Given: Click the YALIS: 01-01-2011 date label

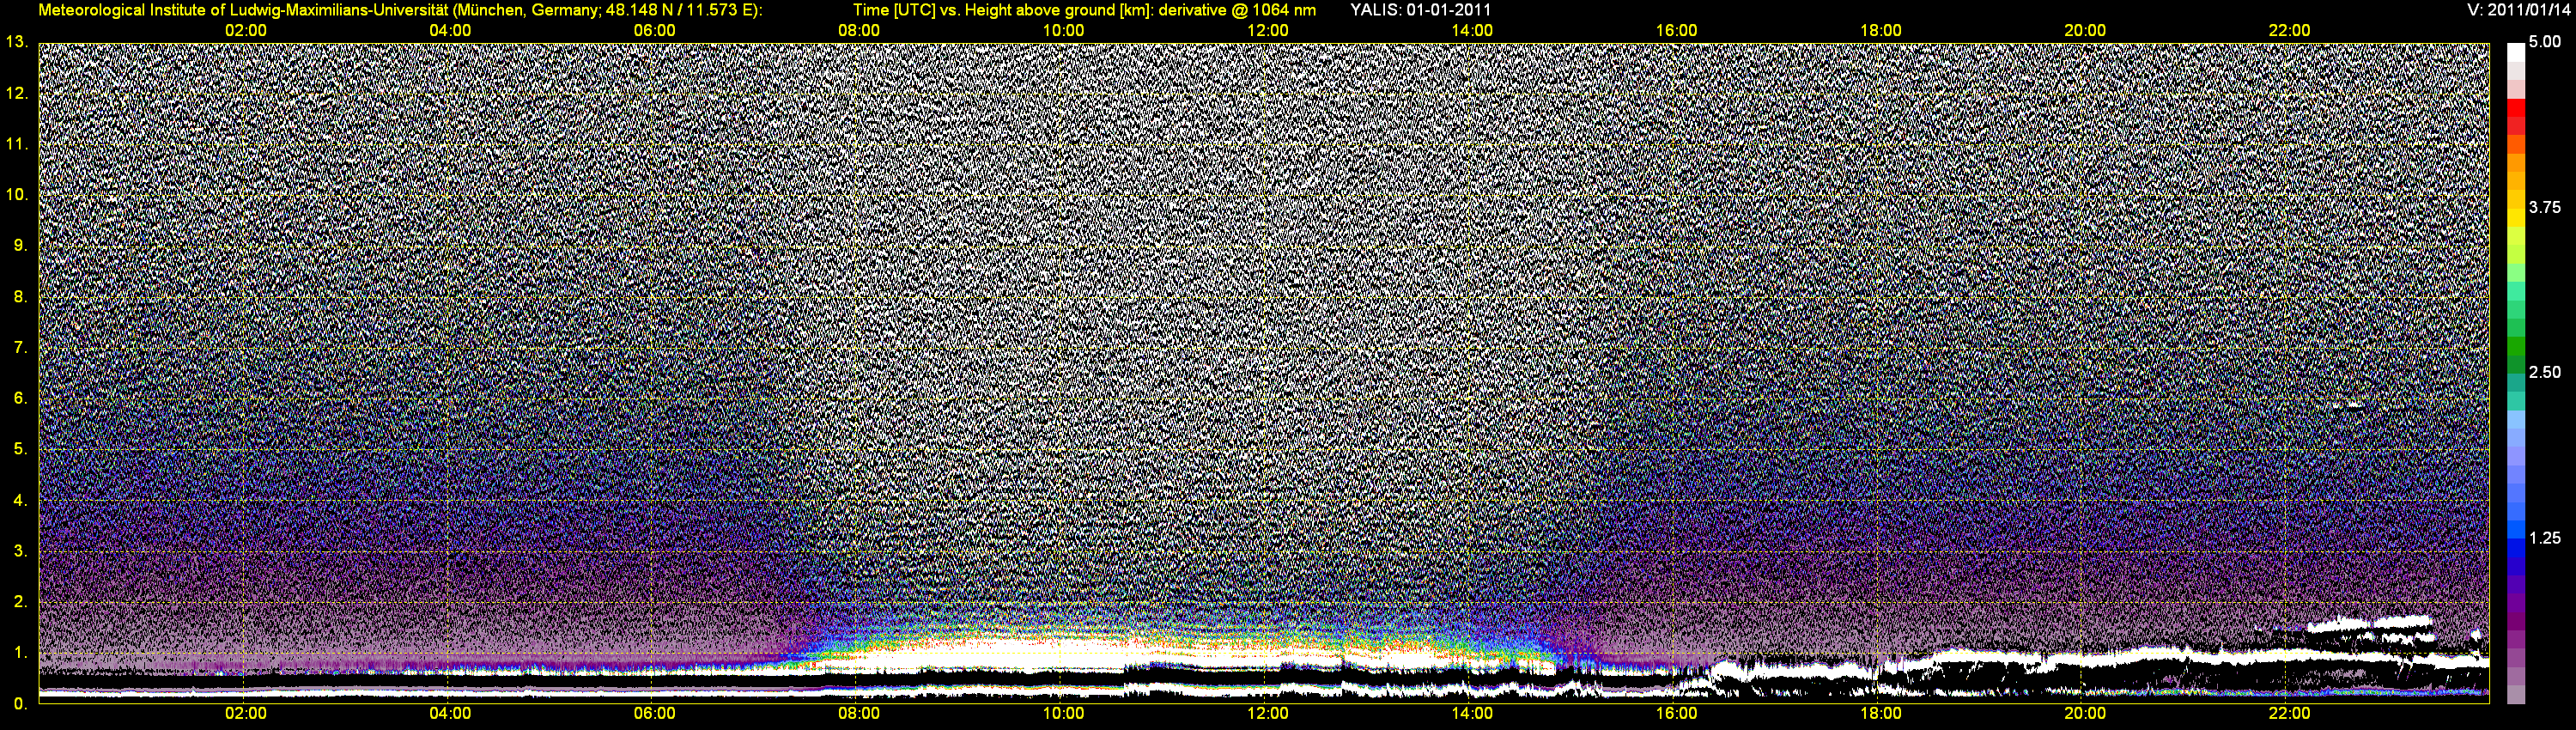Looking at the screenshot, I should click(1420, 10).
